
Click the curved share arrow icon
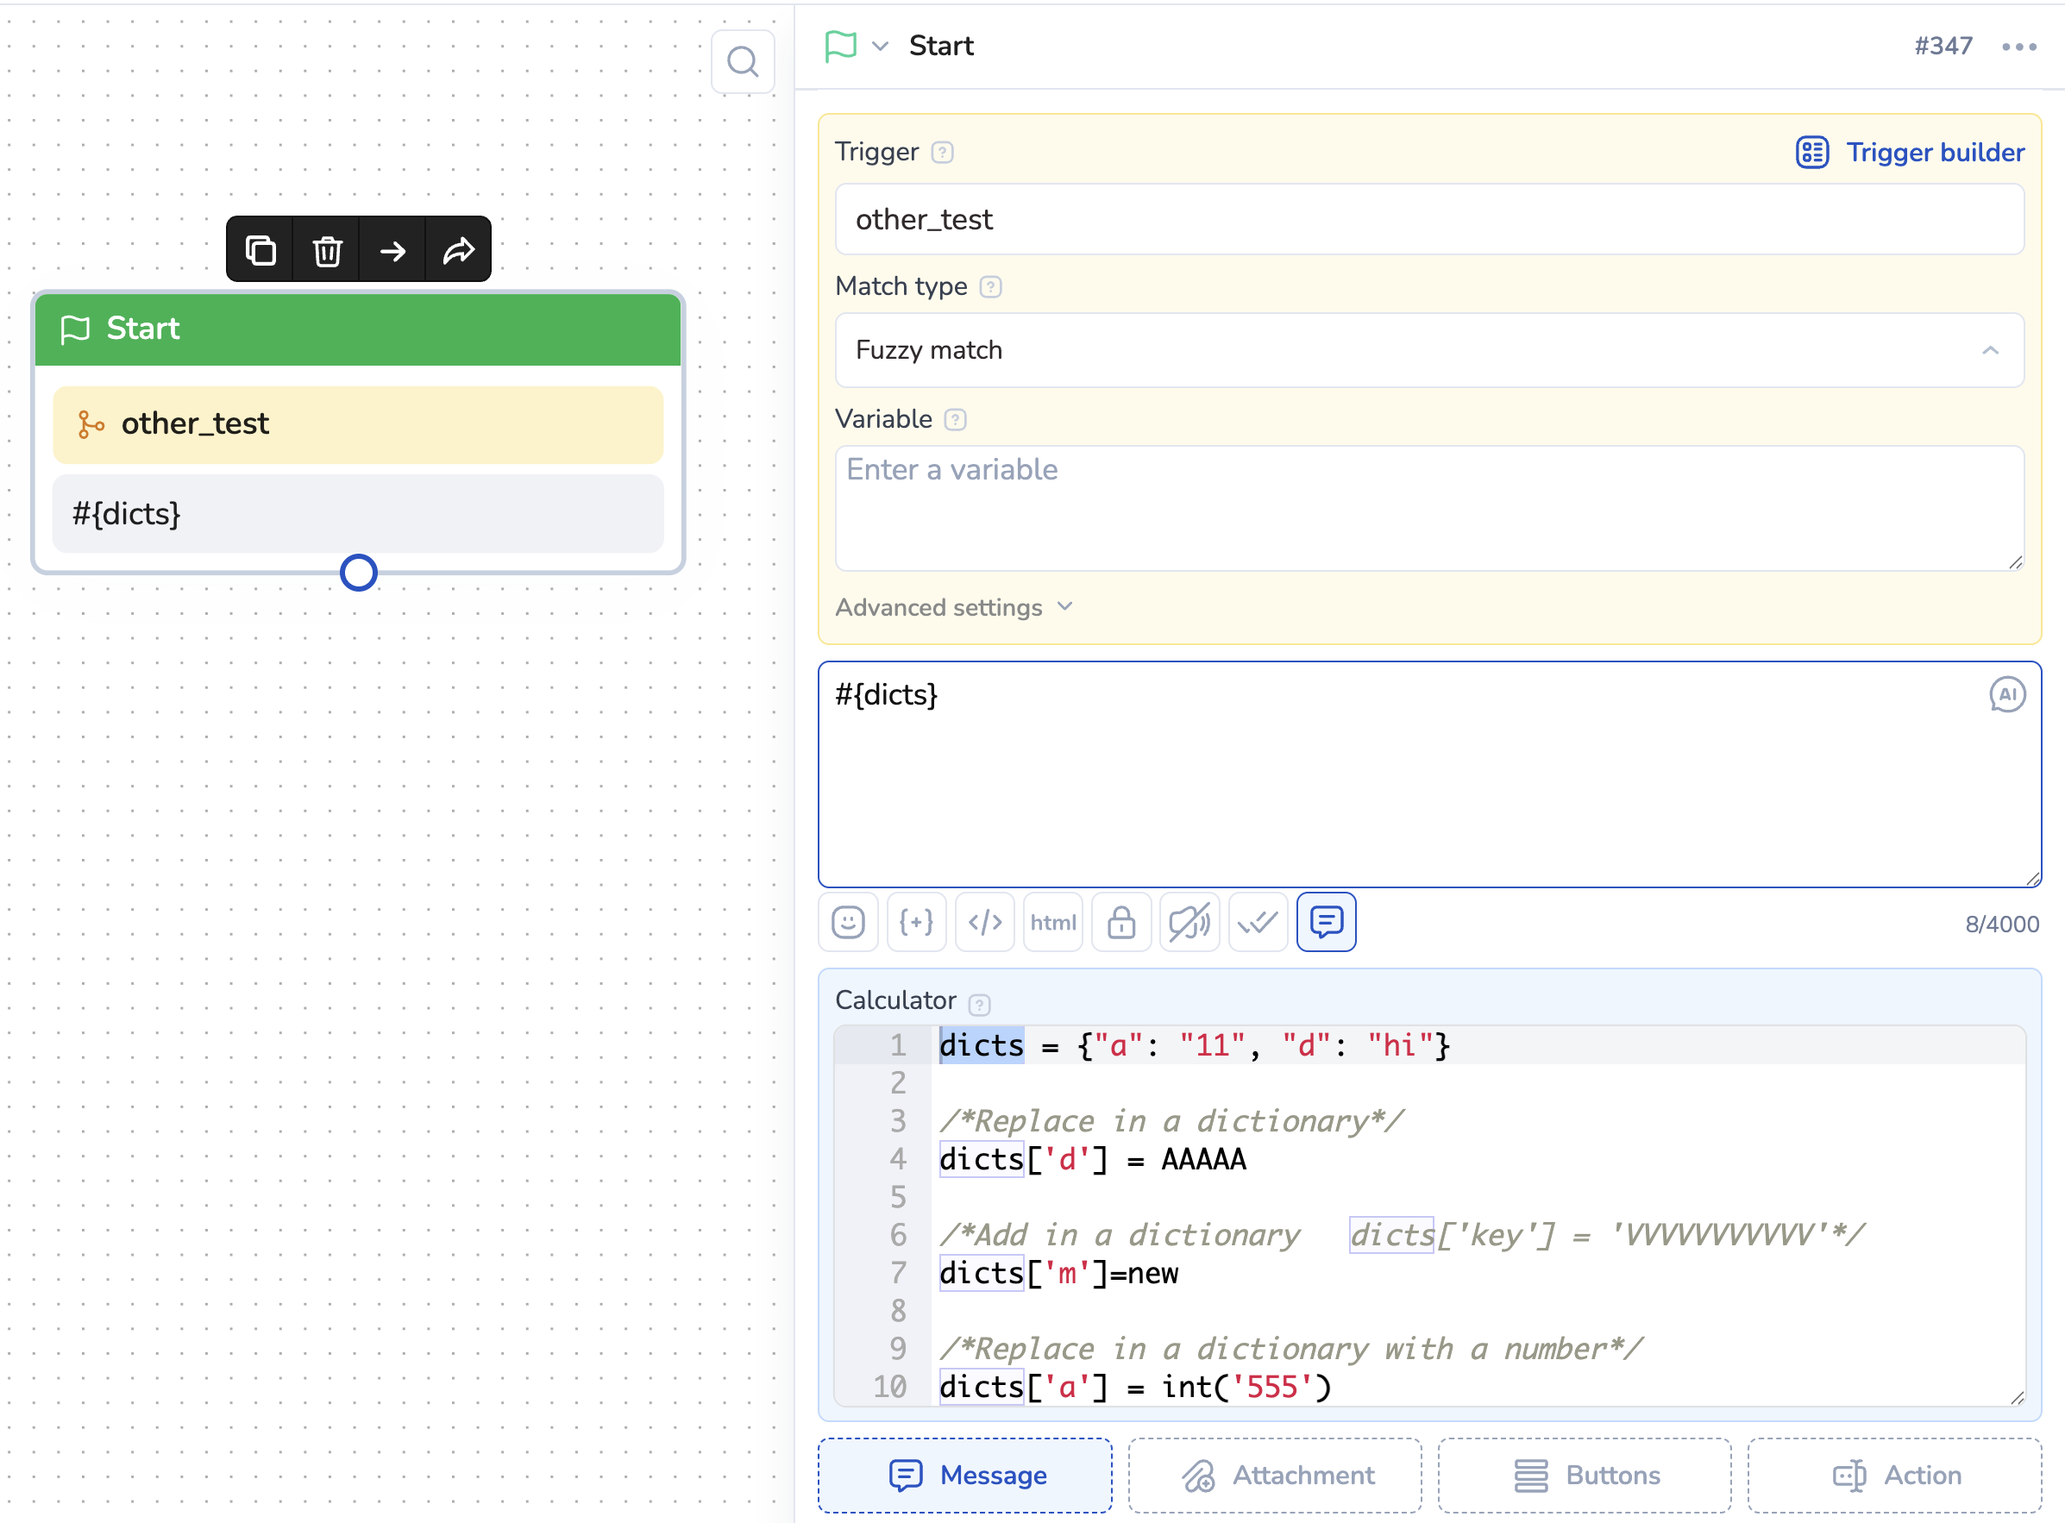click(x=458, y=250)
